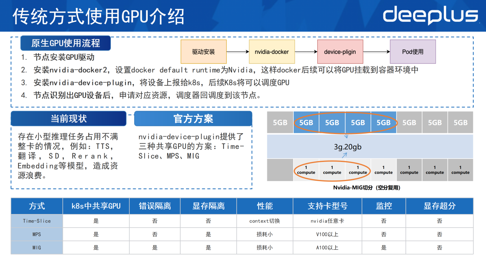Click the 方式 table column header
This screenshot has width=486, height=273.
(x=37, y=206)
